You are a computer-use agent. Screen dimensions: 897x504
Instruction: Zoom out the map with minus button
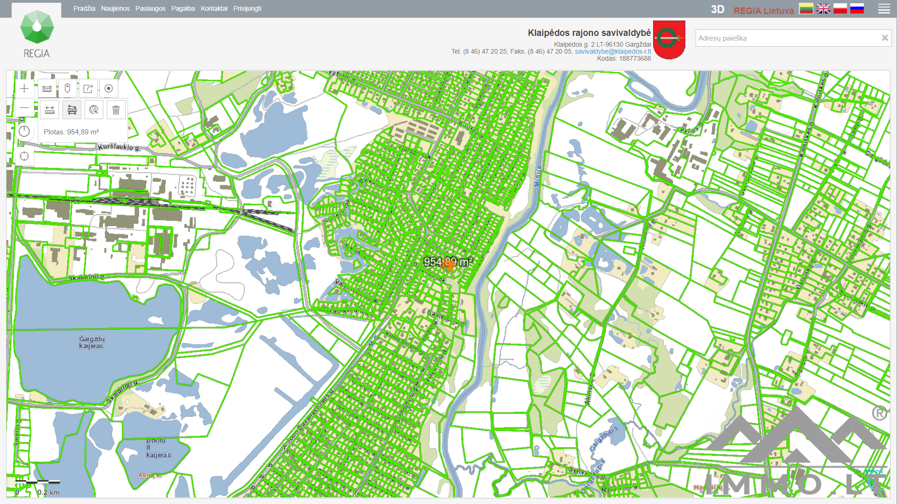(x=24, y=108)
